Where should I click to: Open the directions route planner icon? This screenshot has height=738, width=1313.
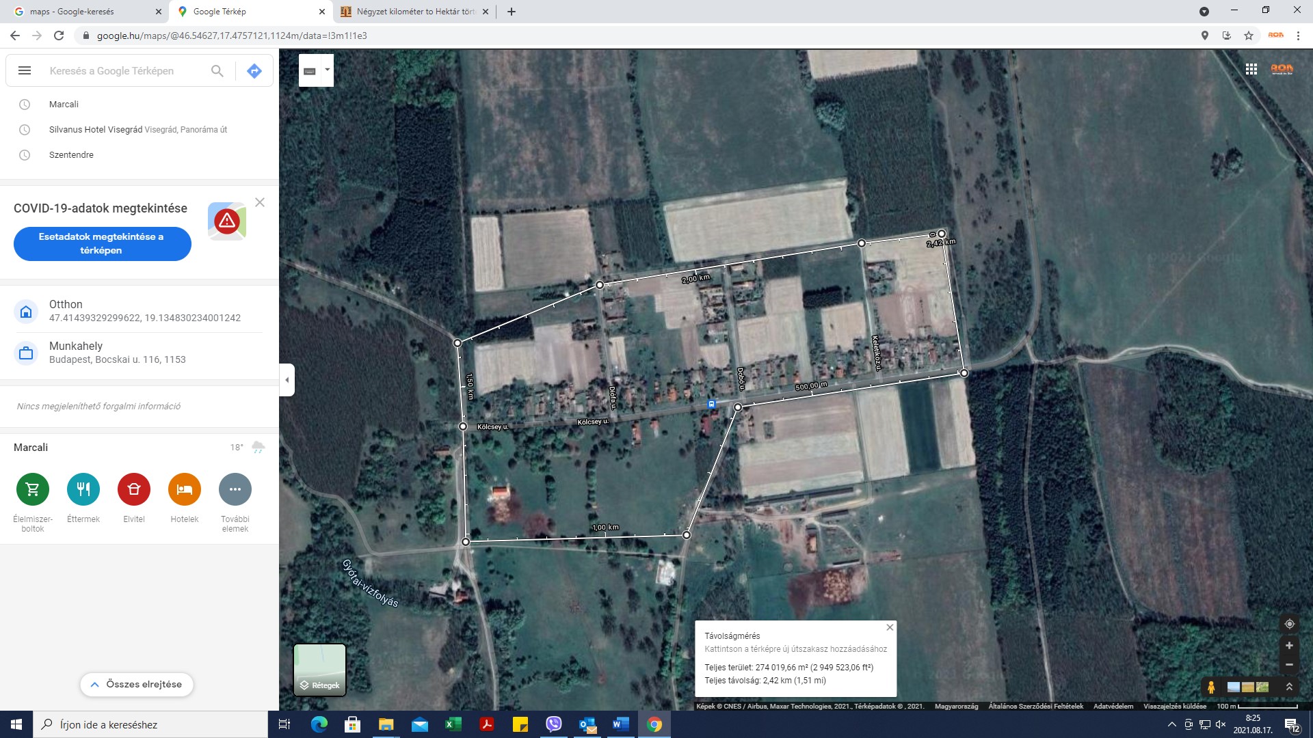pos(254,70)
